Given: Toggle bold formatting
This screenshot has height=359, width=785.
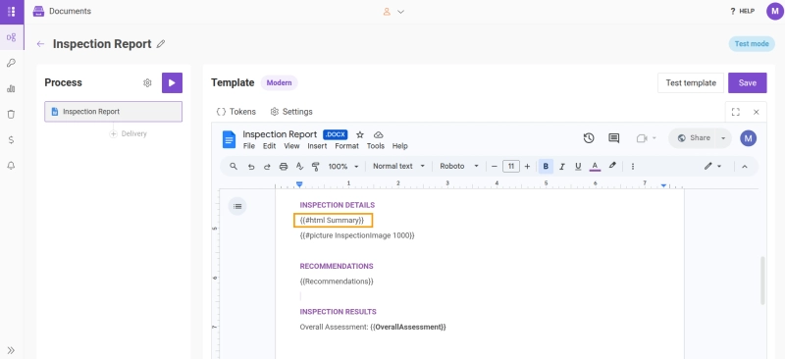Looking at the screenshot, I should coord(546,166).
